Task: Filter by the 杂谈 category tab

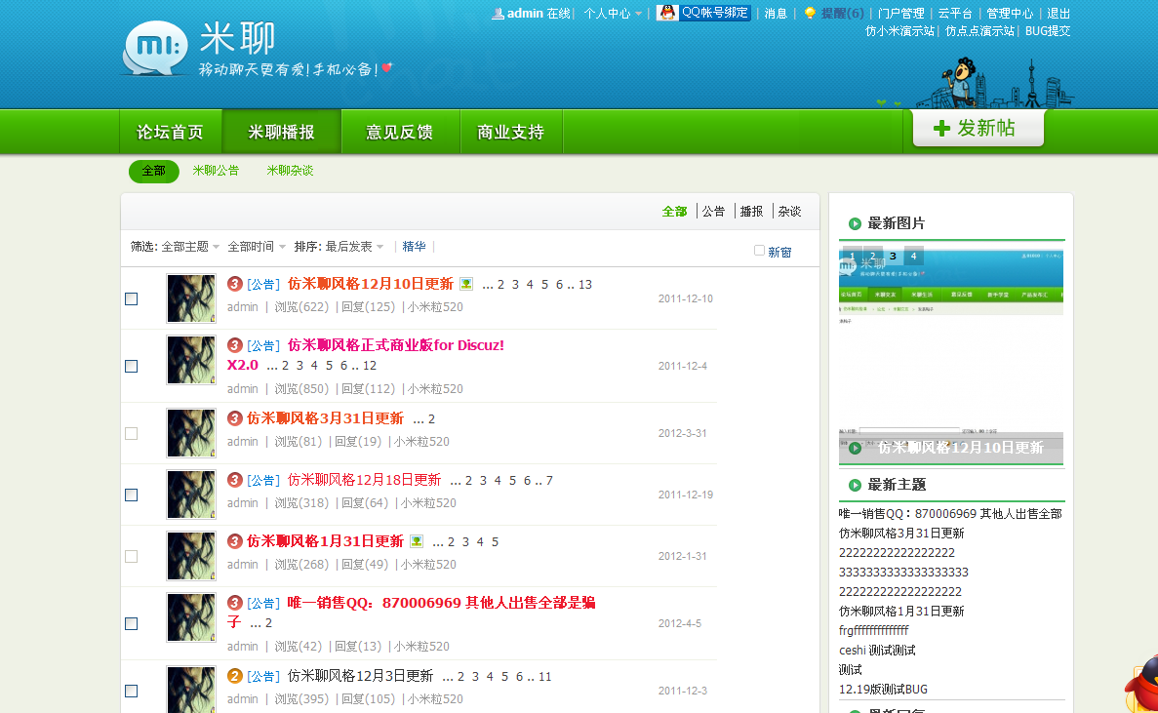Action: (789, 212)
